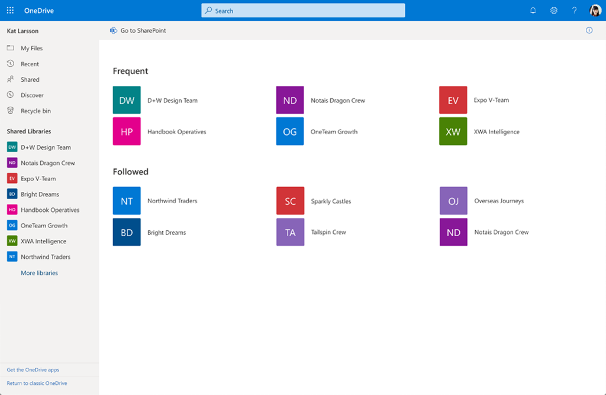Click the info icon at top right
This screenshot has height=395, width=606.
coord(589,30)
